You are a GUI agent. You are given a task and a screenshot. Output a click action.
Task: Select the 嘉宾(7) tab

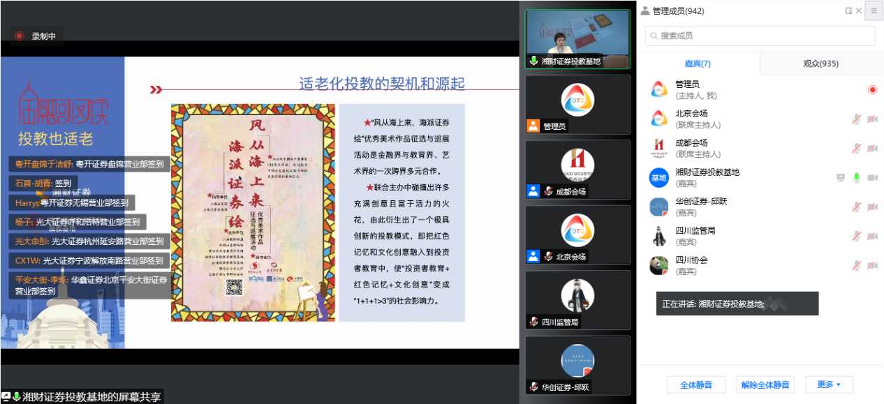(698, 63)
